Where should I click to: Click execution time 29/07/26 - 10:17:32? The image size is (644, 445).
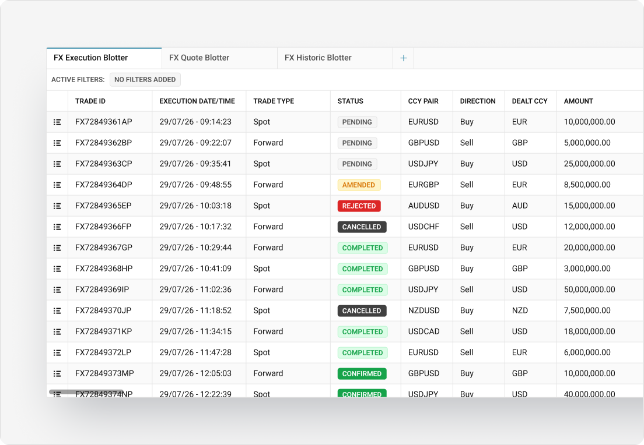(195, 227)
